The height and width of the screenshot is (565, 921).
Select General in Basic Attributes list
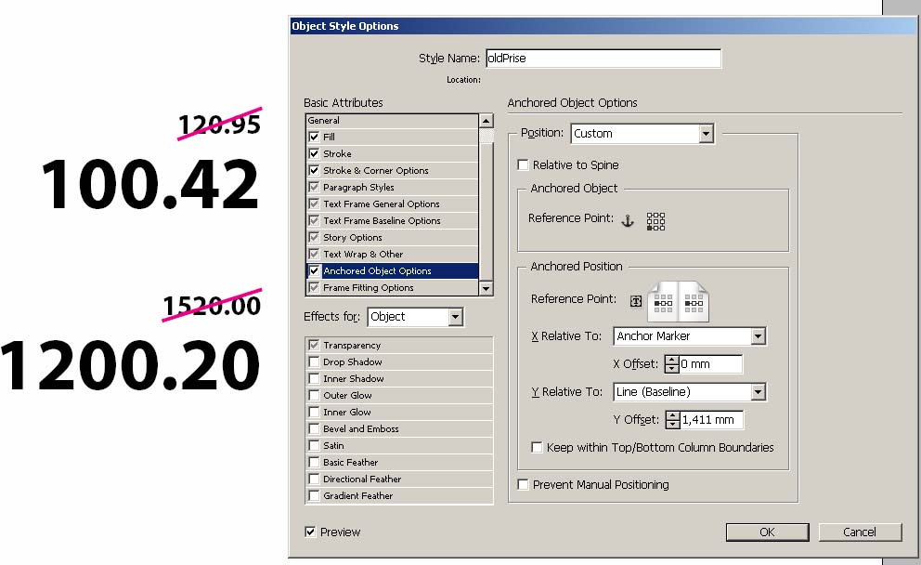click(x=393, y=121)
